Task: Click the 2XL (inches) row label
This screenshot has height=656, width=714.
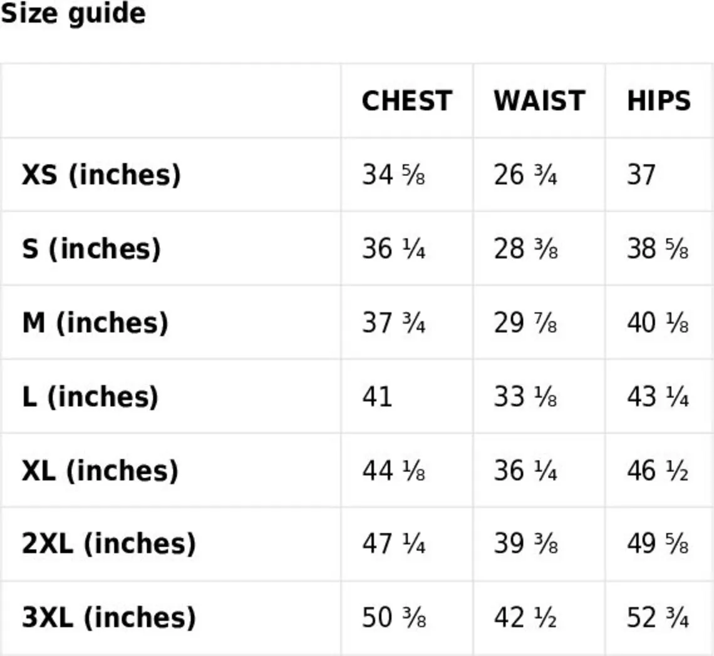Action: coord(108,543)
